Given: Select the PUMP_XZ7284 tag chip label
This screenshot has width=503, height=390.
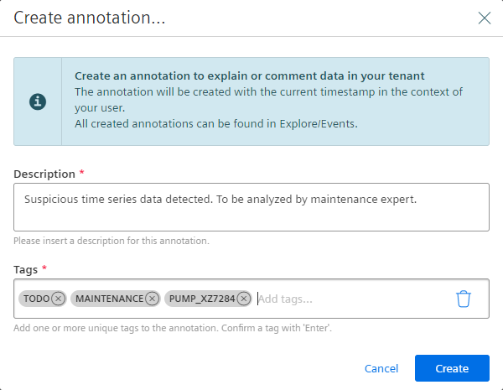Looking at the screenshot, I should coord(202,299).
